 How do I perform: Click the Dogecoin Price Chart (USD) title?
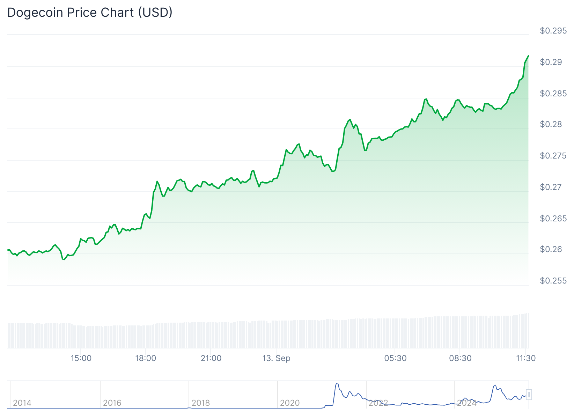coord(90,13)
